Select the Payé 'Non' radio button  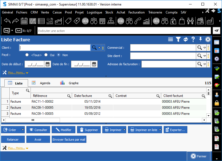[x=59, y=55]
